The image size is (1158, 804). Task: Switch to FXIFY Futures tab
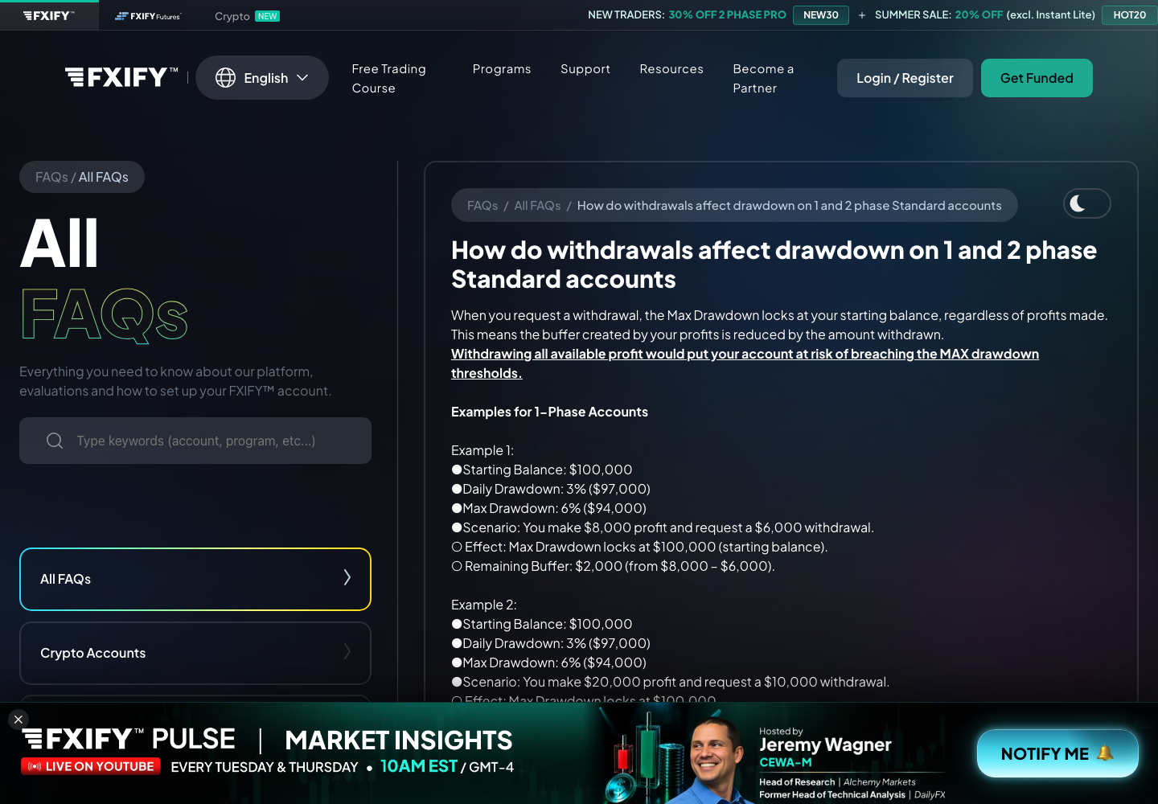pyautogui.click(x=148, y=16)
